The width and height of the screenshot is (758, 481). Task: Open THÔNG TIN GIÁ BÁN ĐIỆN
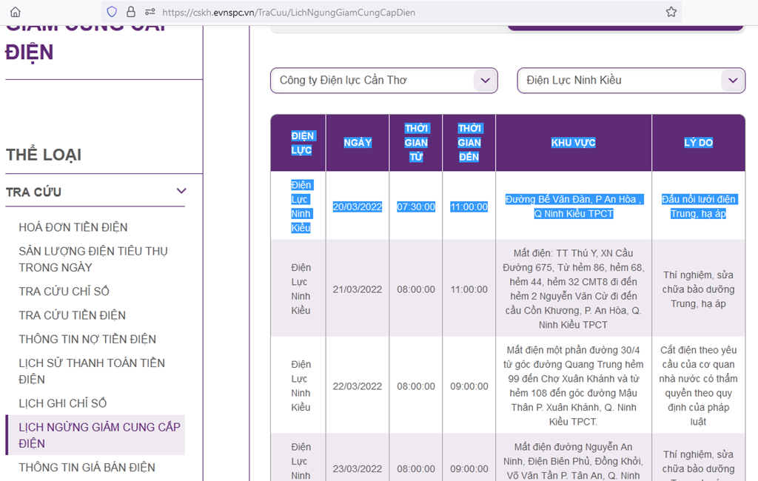click(87, 468)
